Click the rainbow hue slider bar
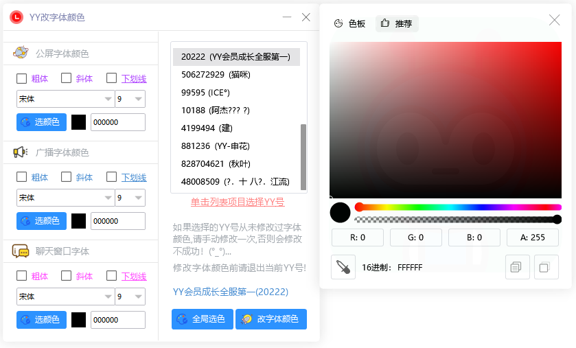The image size is (576, 348). point(458,207)
